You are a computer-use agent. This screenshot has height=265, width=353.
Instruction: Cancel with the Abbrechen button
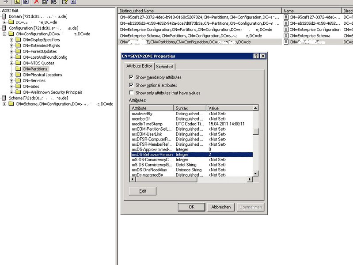(221, 207)
